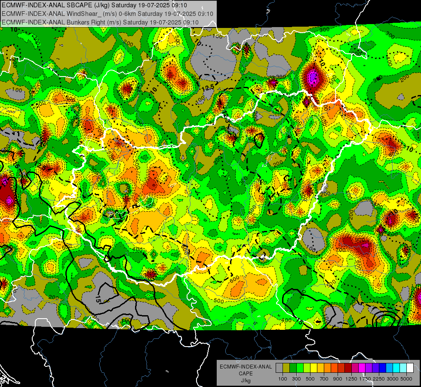421x387 pixels.
Task: Click the 700 value under the legend bar
Action: click(324, 379)
